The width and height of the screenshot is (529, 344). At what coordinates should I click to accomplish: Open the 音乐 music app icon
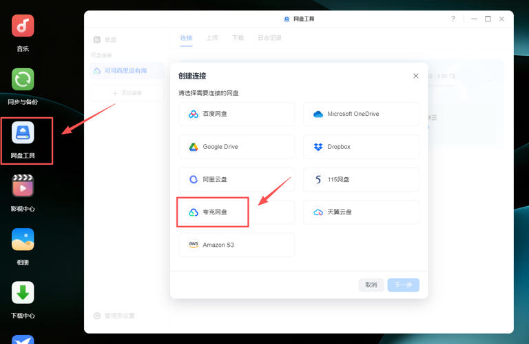click(23, 26)
